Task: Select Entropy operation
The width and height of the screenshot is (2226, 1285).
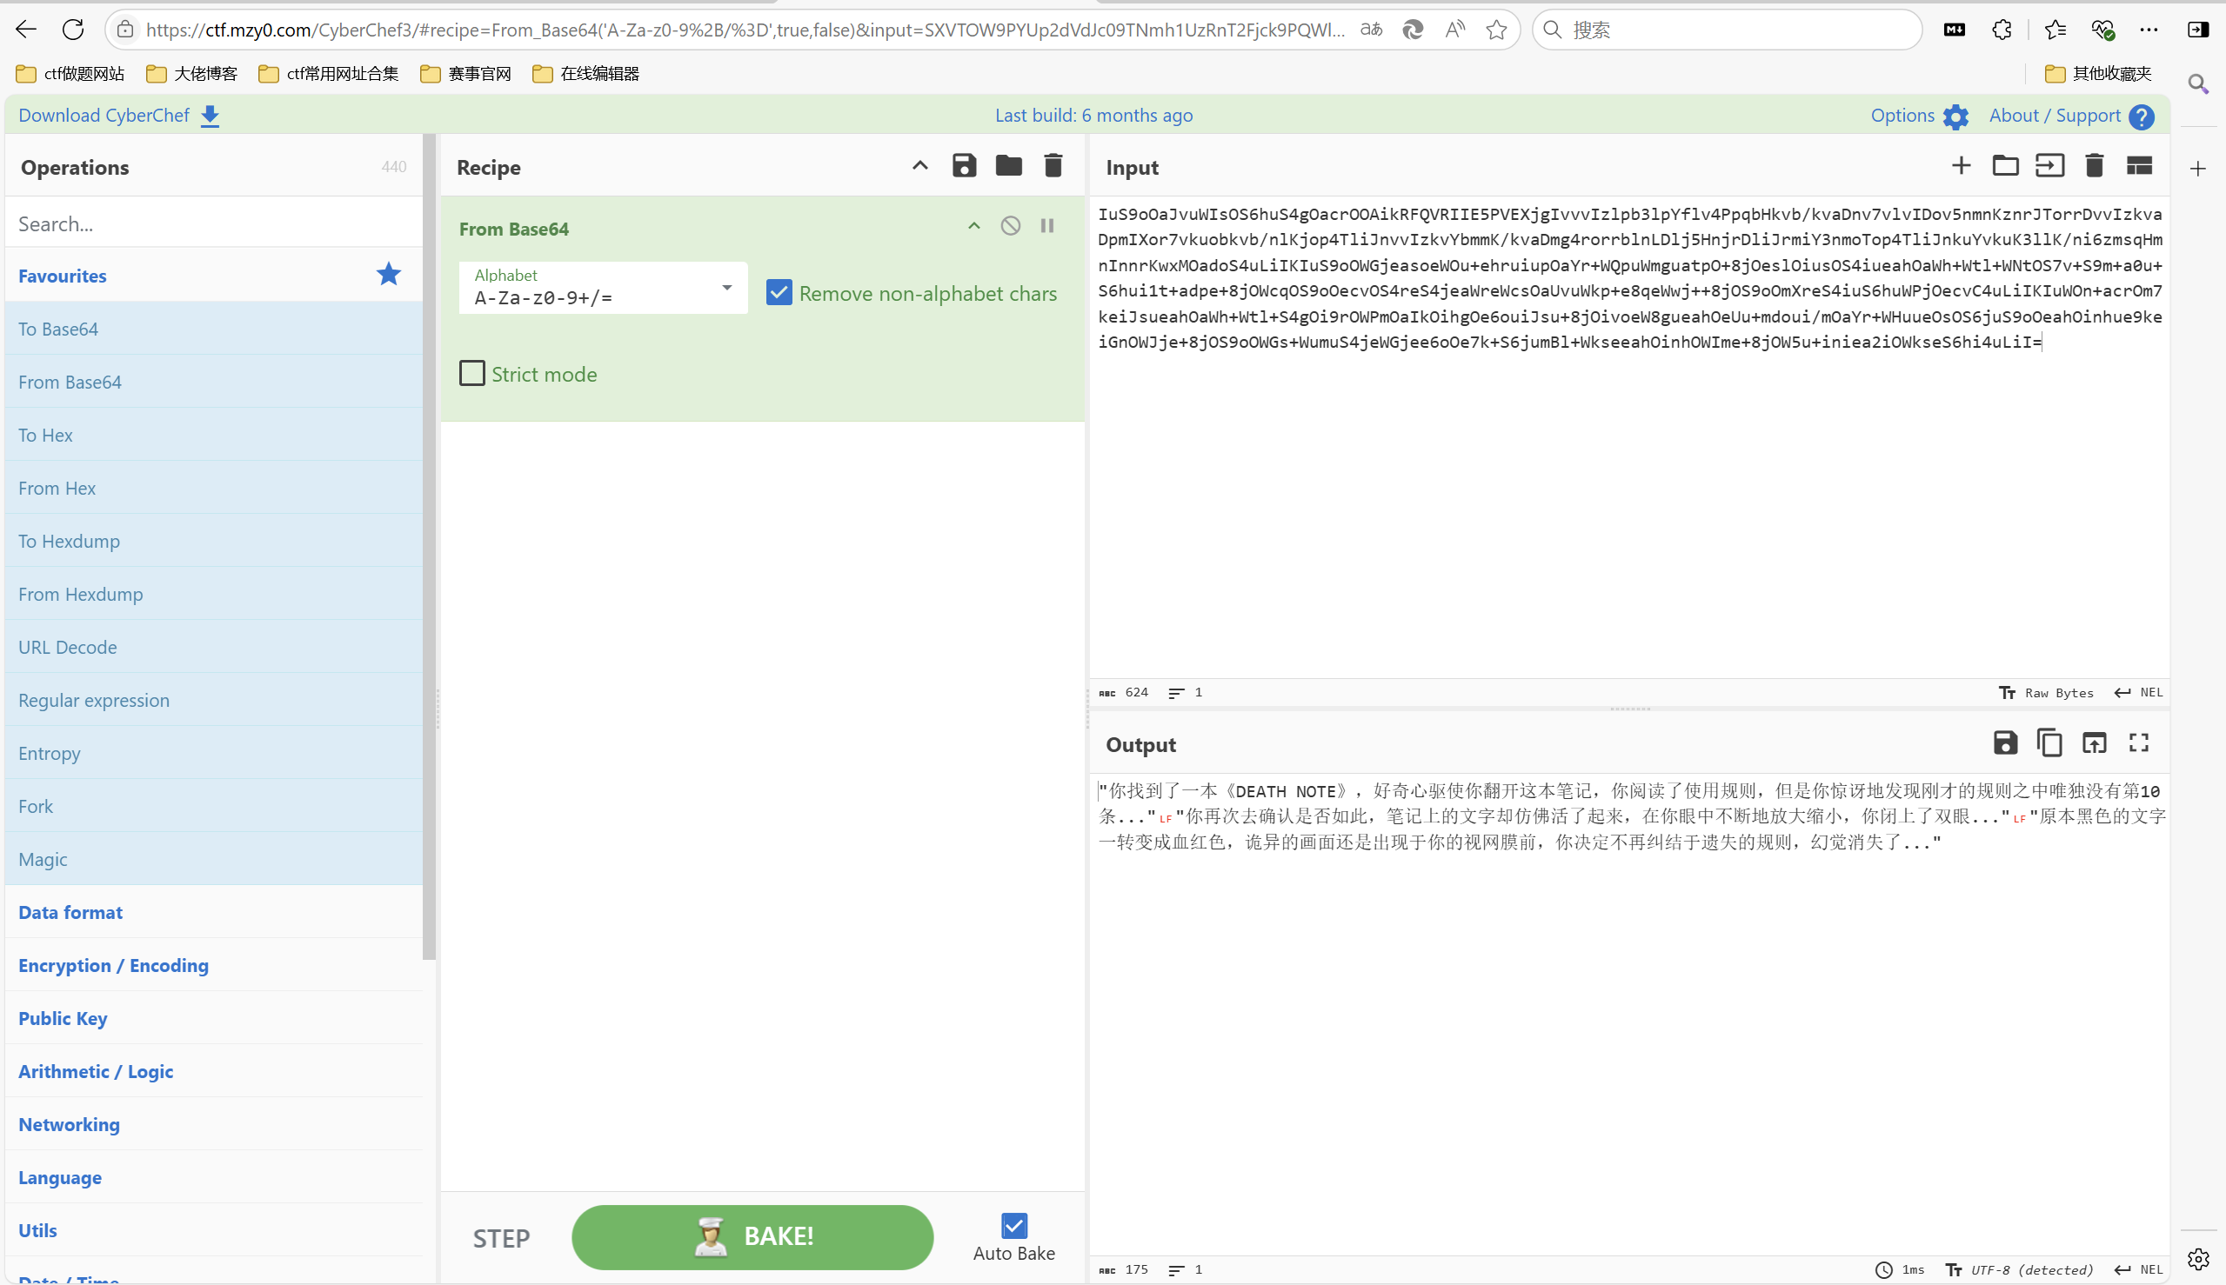Action: (214, 752)
